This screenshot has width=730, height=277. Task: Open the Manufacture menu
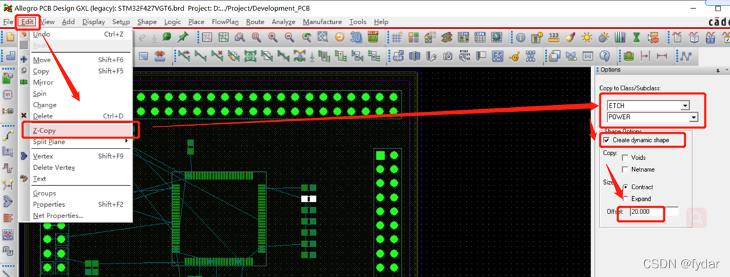click(322, 22)
